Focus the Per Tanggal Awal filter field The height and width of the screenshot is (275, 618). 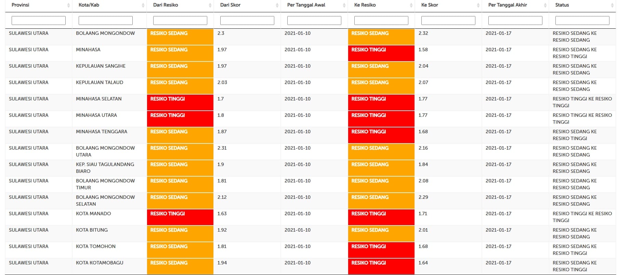314,20
